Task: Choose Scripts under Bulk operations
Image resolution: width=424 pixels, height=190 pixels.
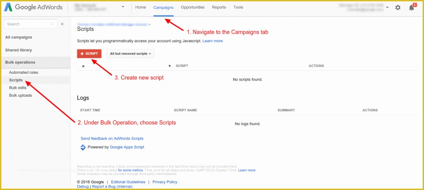Action: click(16, 80)
